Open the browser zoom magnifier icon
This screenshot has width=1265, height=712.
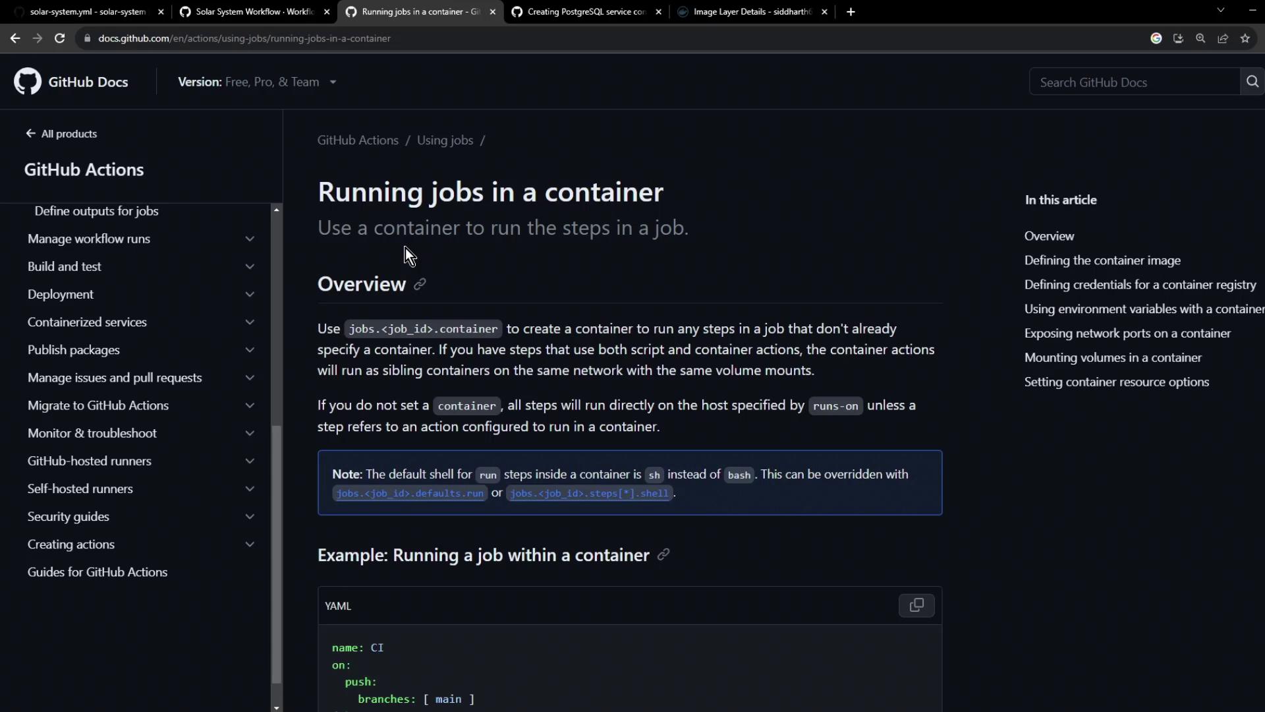pyautogui.click(x=1200, y=38)
